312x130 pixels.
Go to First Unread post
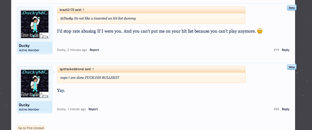coord(31,128)
